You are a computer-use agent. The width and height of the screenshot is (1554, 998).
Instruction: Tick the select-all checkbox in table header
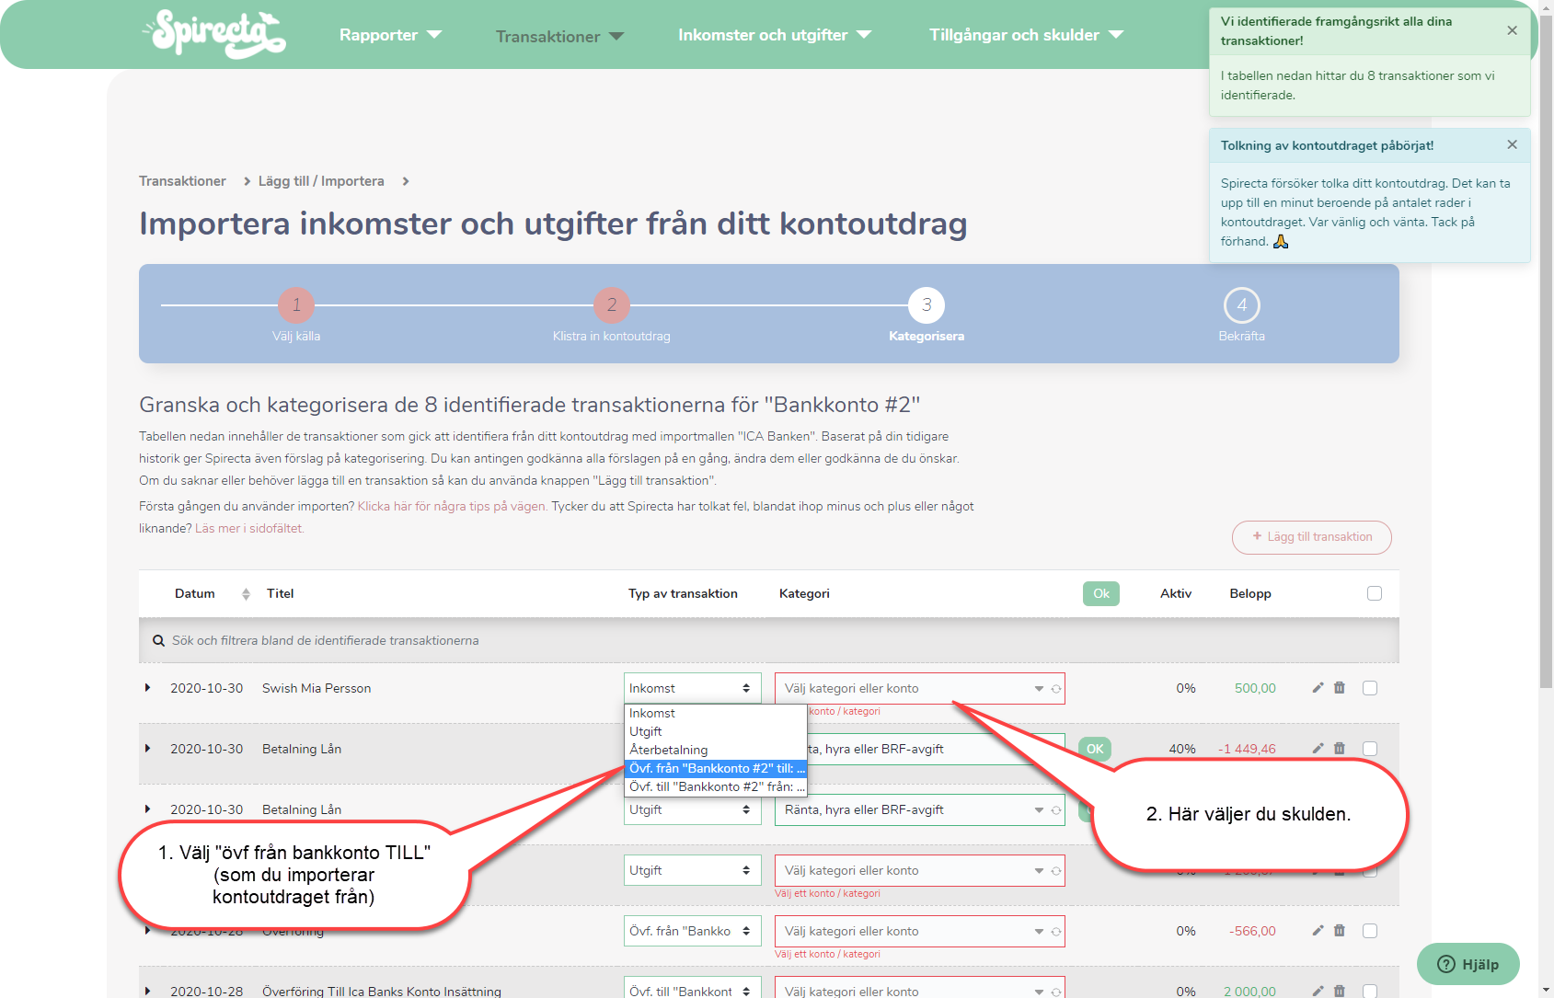(x=1375, y=593)
